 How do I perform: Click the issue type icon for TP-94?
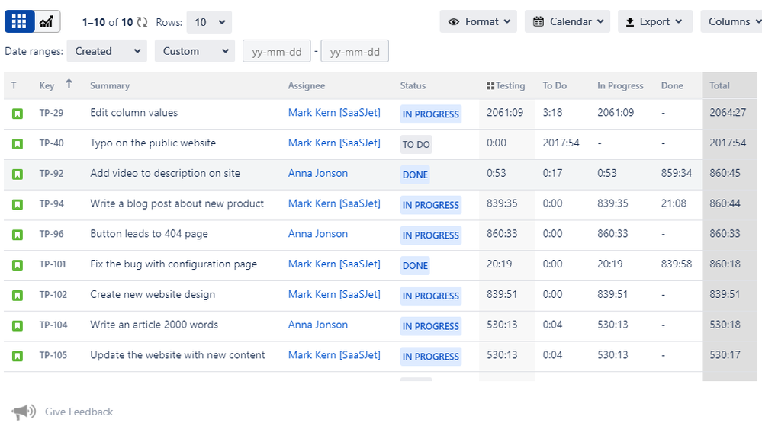coord(18,204)
